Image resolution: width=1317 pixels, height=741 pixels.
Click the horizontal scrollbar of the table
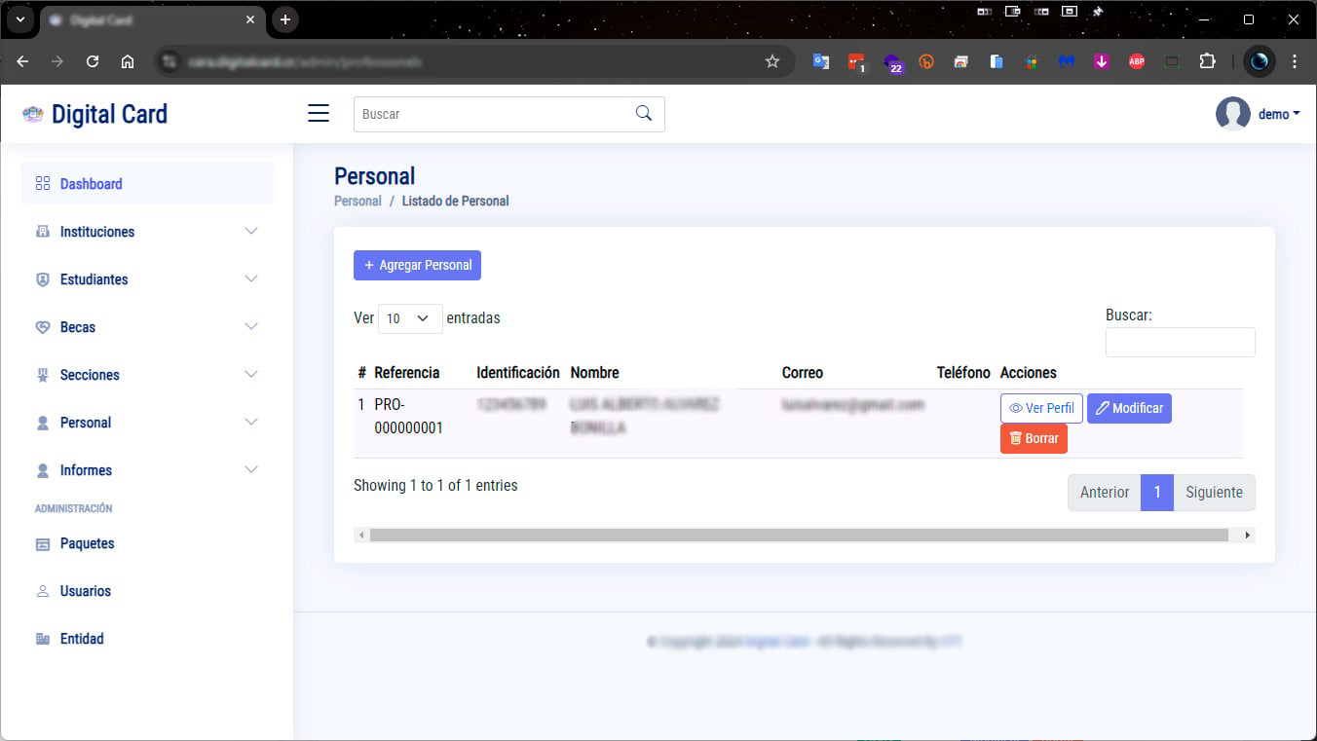point(799,535)
